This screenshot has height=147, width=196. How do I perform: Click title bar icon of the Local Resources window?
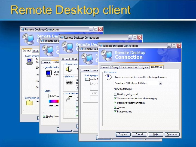62,37
